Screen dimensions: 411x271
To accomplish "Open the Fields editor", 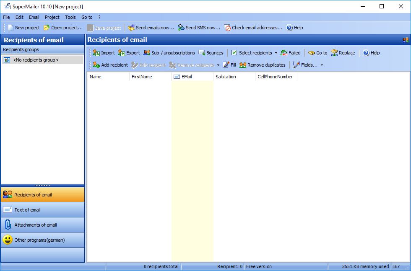I will coord(306,65).
